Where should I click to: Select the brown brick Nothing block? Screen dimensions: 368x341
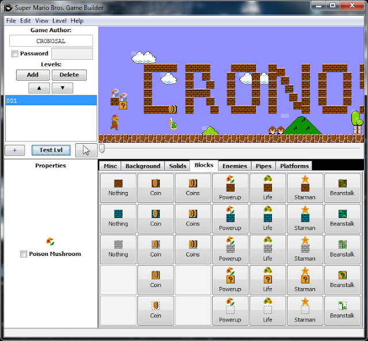point(118,188)
